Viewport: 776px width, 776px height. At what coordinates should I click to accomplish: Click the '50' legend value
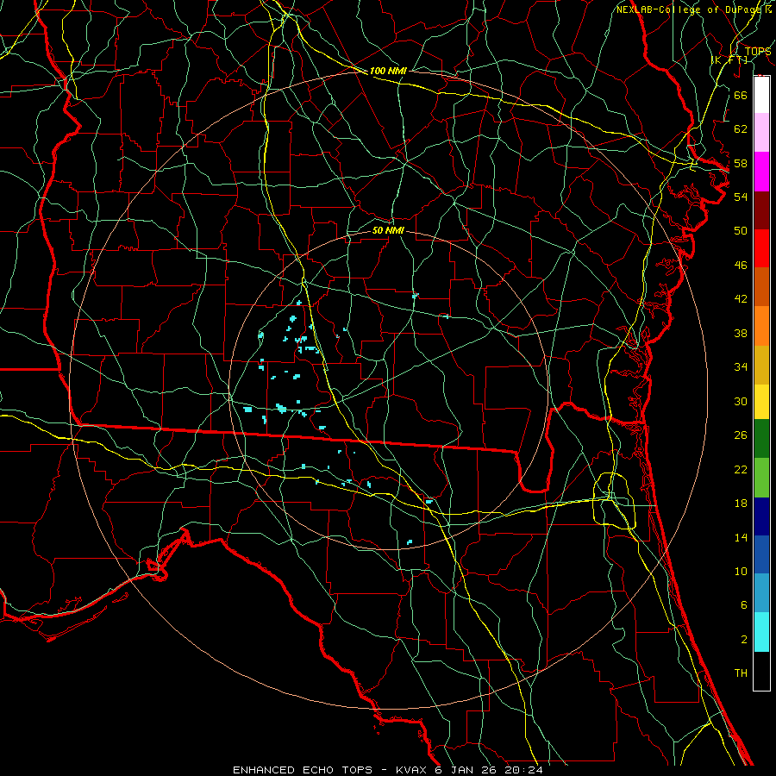741,231
